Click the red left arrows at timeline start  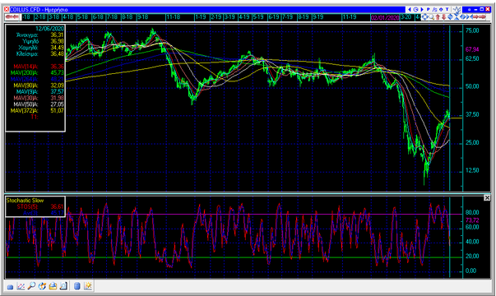12,16
